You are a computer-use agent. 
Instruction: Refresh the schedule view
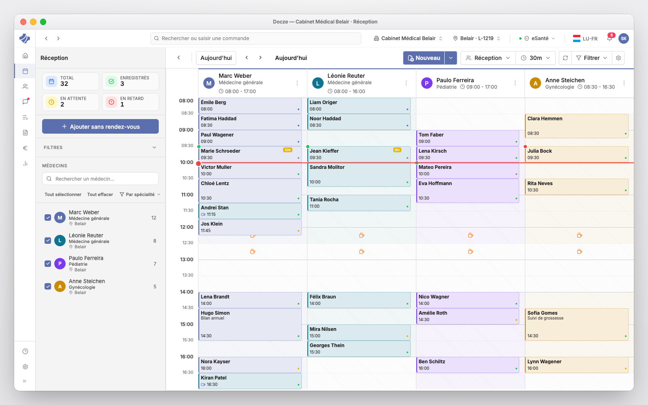click(565, 58)
